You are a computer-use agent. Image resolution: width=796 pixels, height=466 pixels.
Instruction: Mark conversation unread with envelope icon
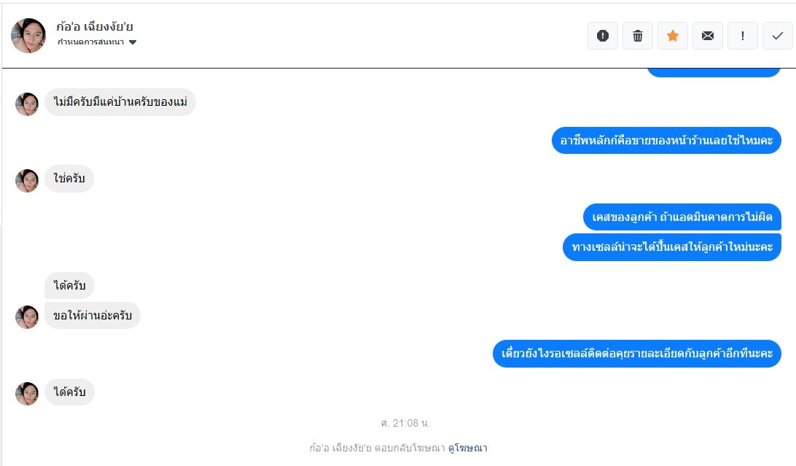coord(708,36)
